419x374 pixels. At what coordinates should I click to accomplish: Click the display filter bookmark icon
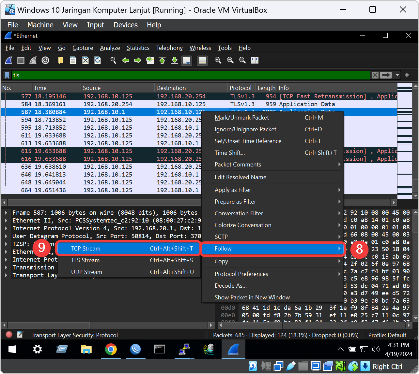pos(7,75)
